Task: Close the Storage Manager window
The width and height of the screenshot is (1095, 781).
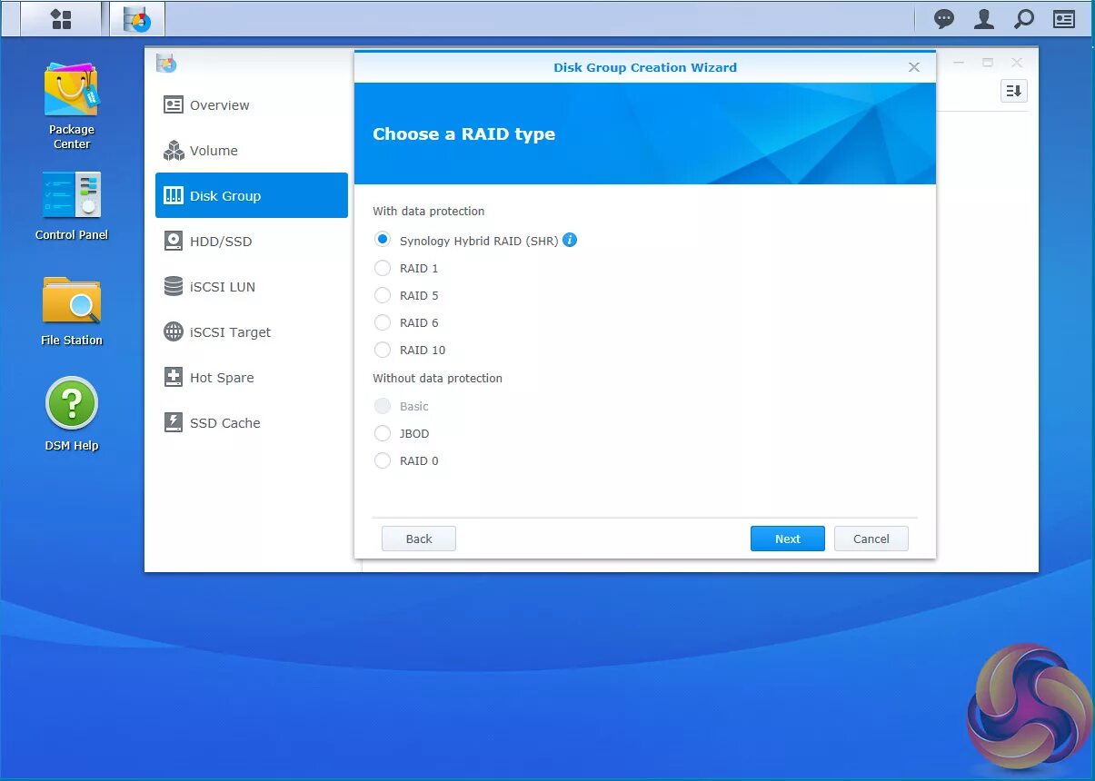Action: coord(1017,63)
